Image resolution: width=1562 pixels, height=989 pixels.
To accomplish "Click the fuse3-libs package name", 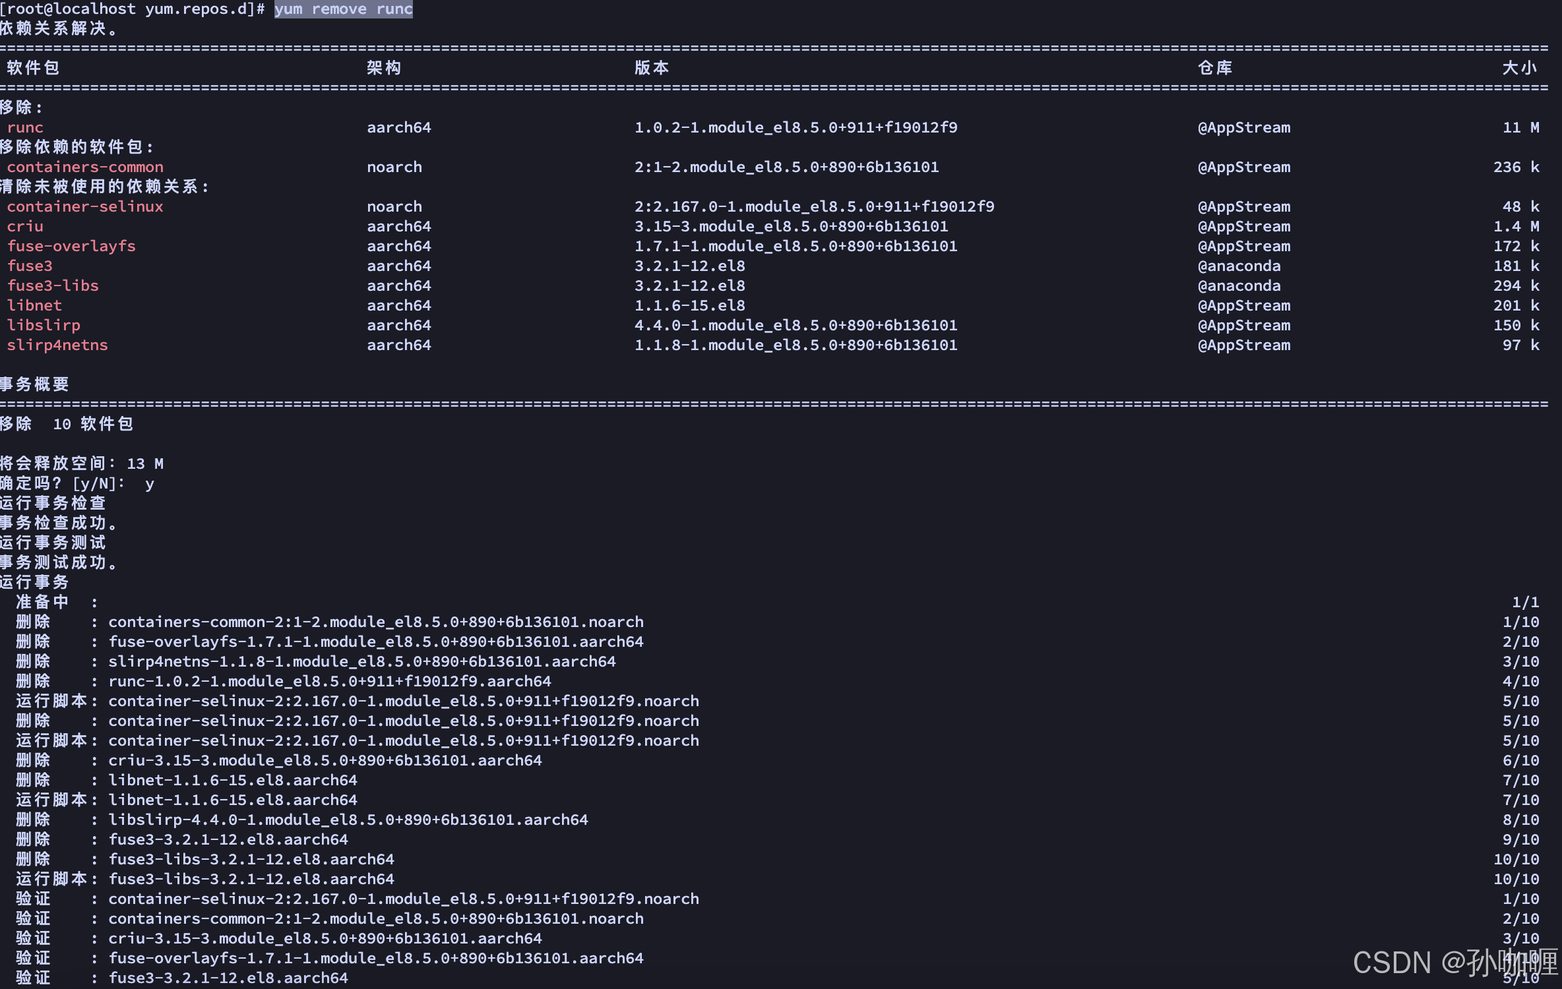I will 53,285.
